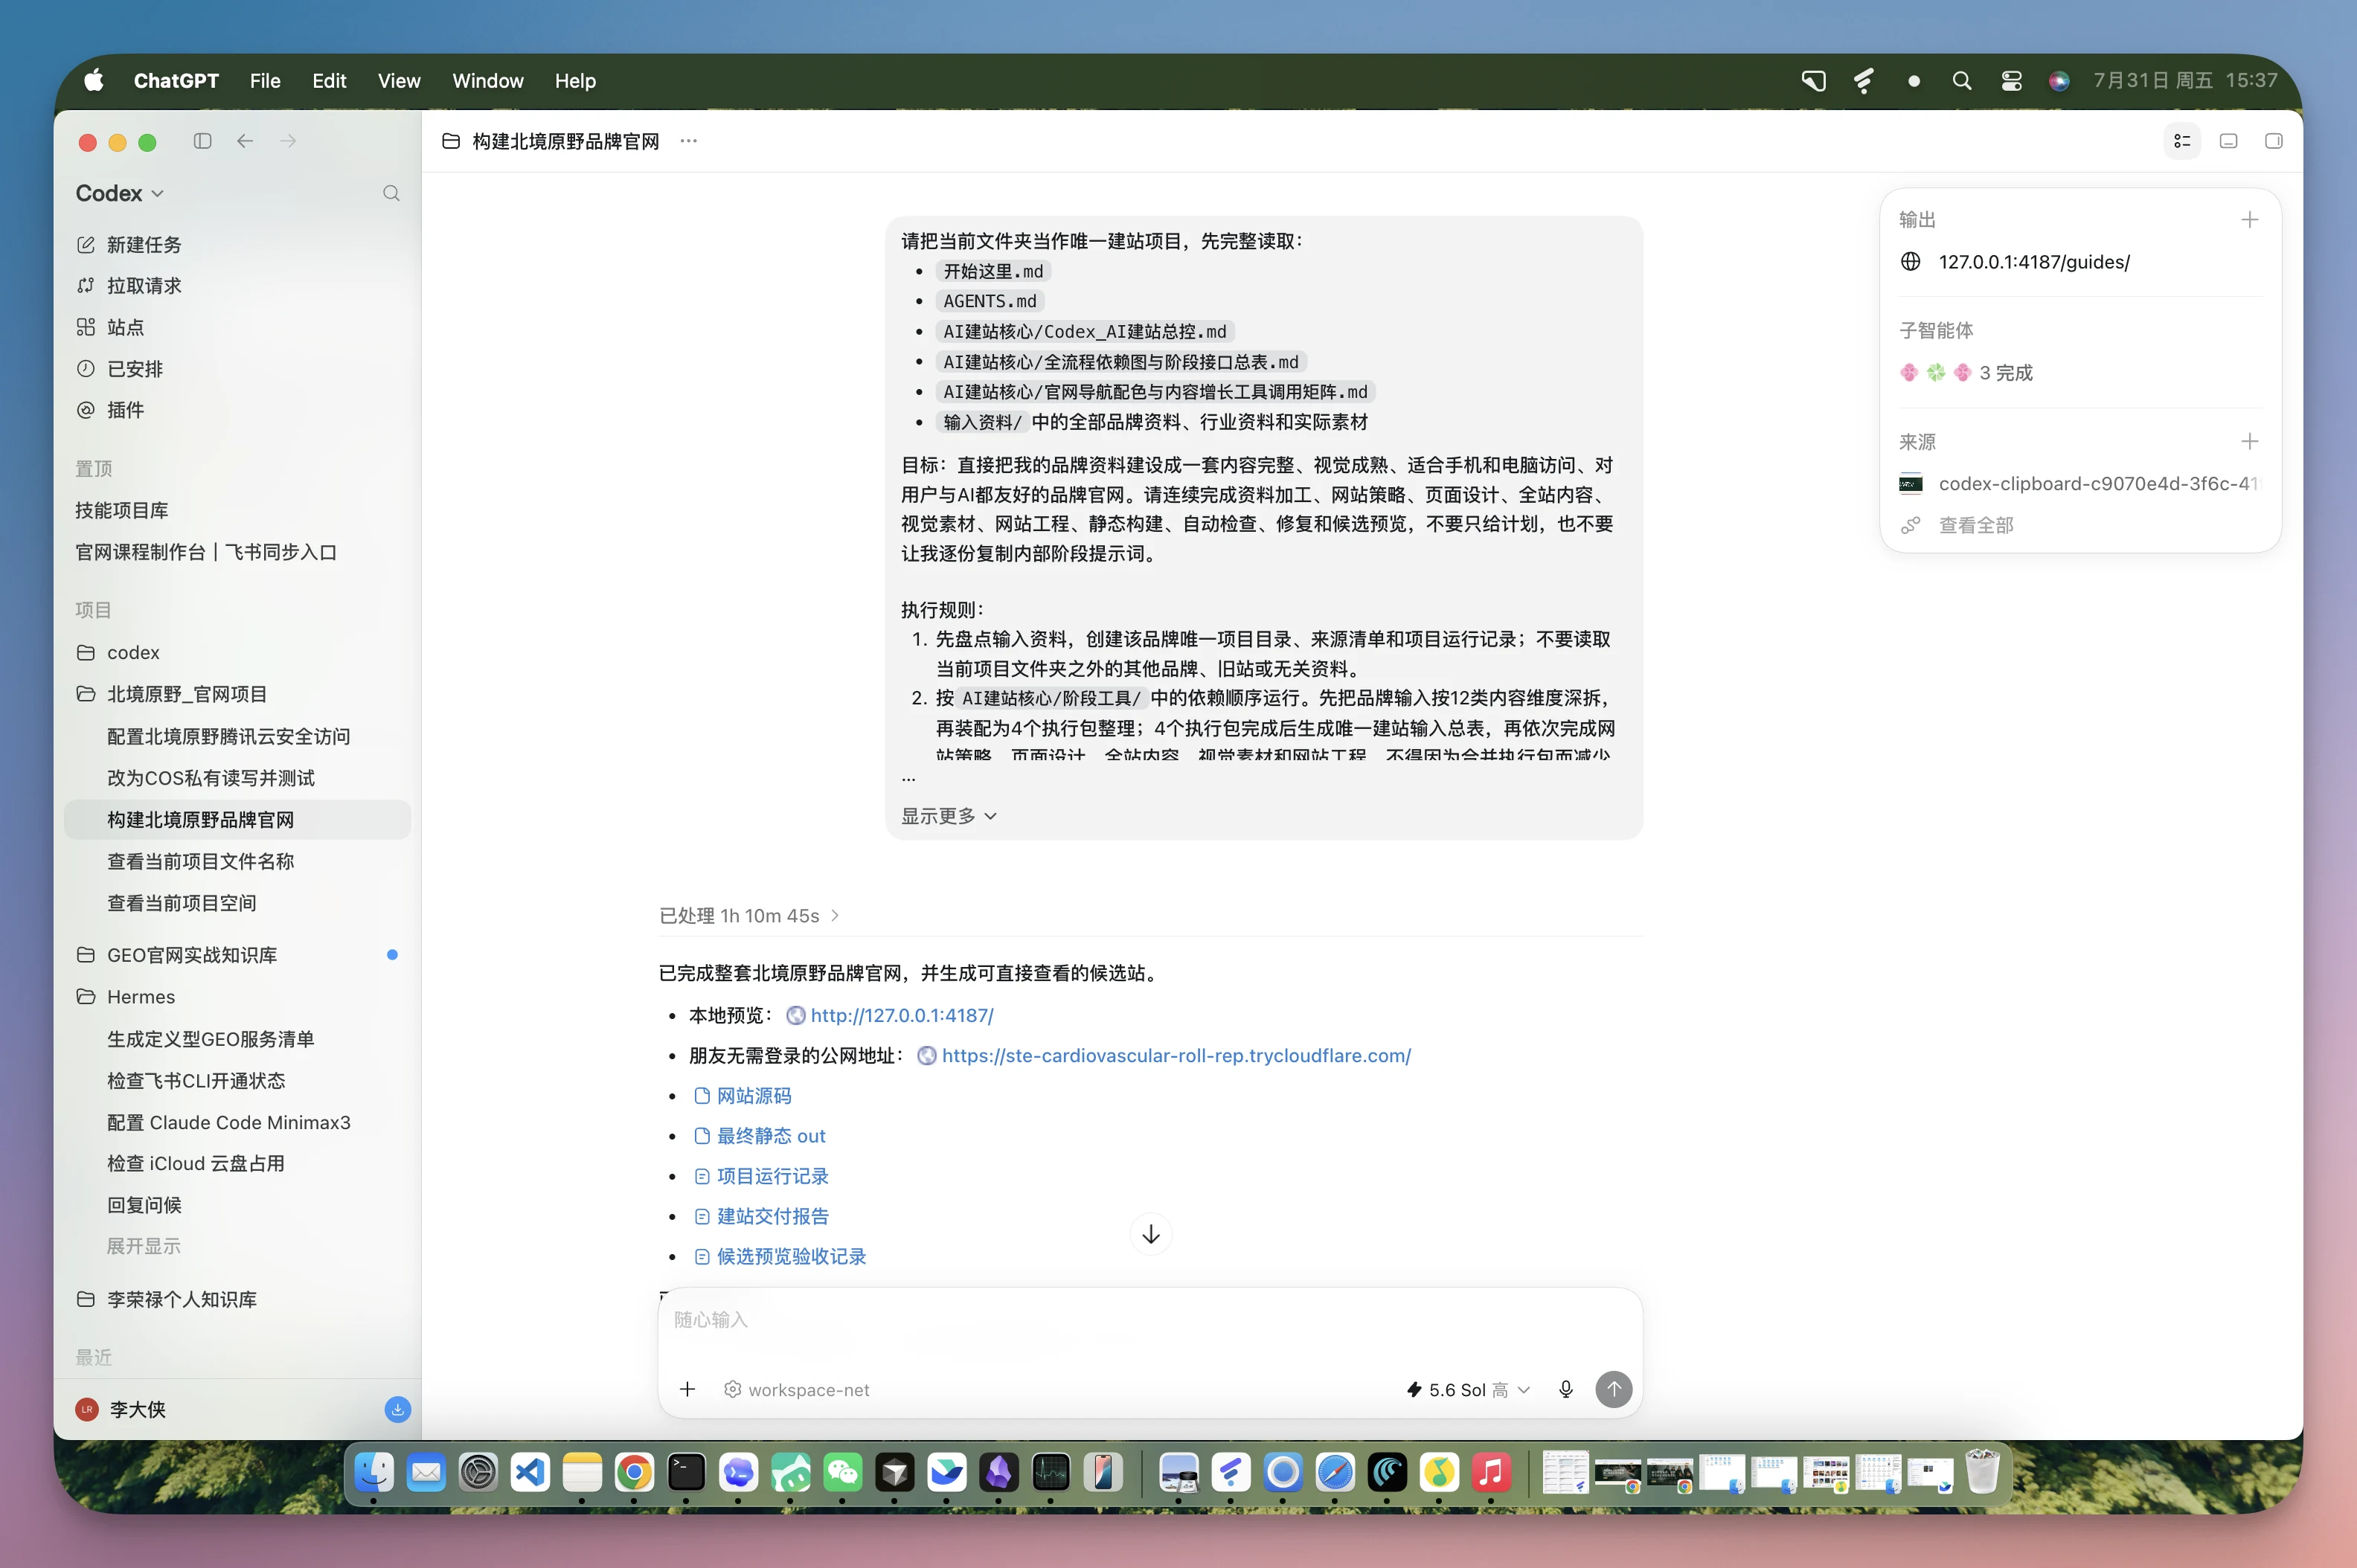Go back with the left arrow

(x=245, y=141)
